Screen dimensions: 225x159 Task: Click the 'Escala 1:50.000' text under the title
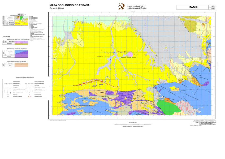(57, 8)
